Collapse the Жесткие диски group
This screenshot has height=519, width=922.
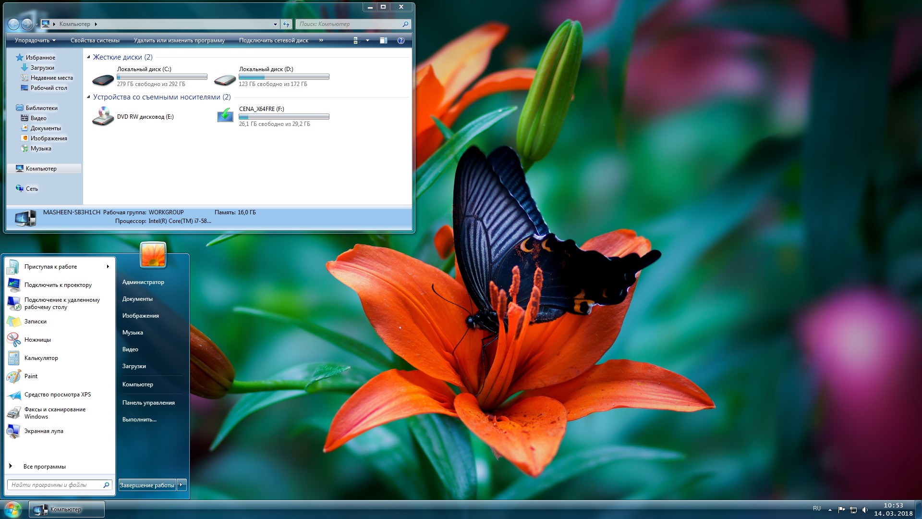click(x=88, y=57)
